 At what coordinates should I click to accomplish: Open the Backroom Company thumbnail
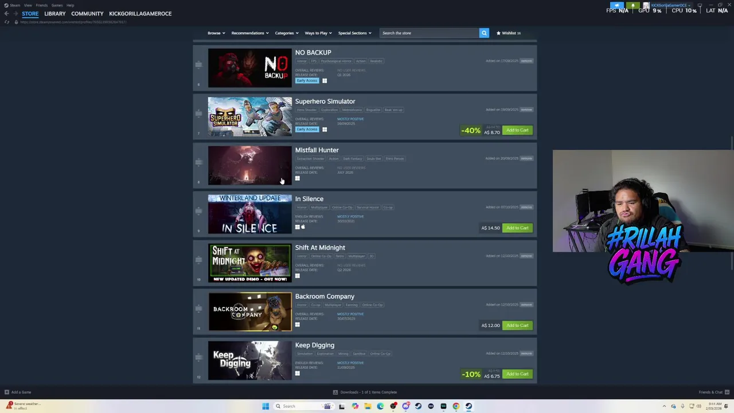coord(250,311)
